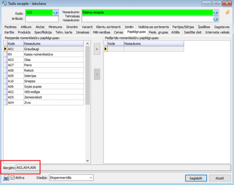
Task: Click the globe icon beside Nosaukums field
Action: tap(216, 12)
